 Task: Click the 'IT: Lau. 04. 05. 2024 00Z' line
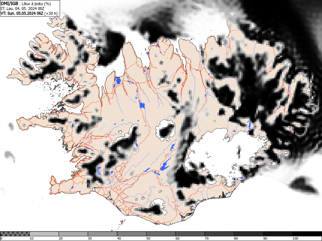[x=23, y=9]
